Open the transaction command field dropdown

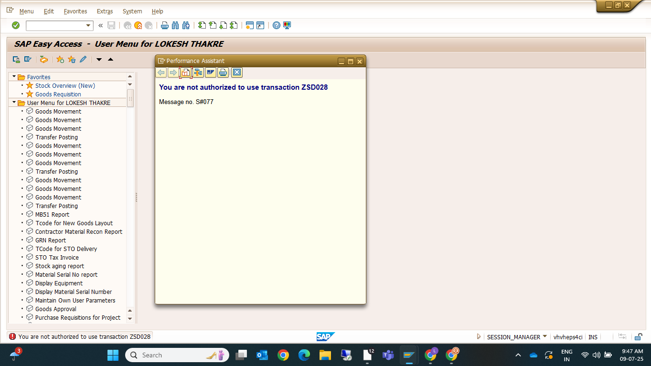(88, 26)
